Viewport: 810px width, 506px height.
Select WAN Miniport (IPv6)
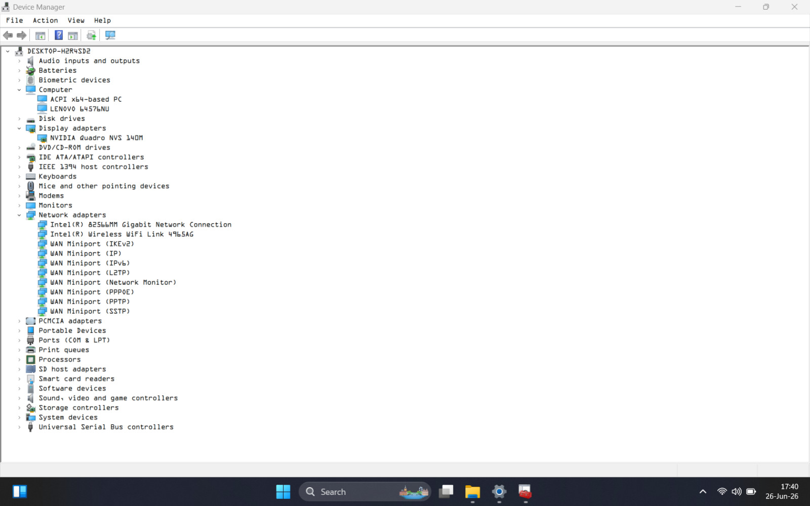click(90, 263)
